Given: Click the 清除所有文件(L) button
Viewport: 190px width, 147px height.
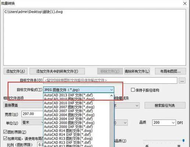Looking at the screenshot, I should tap(137, 71).
